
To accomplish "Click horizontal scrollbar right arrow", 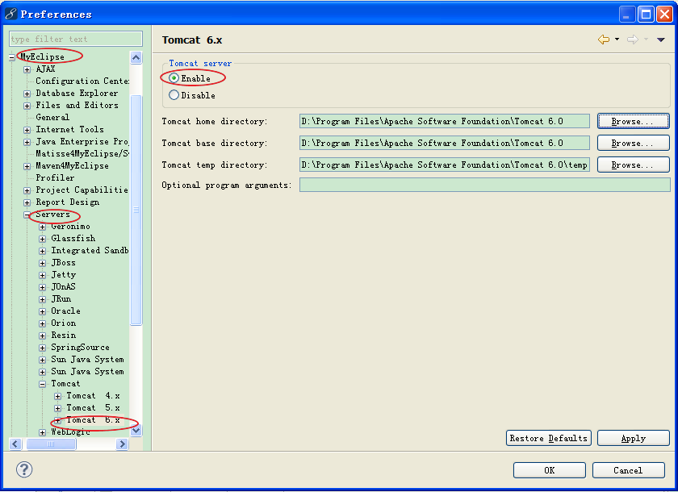I will coord(123,444).
